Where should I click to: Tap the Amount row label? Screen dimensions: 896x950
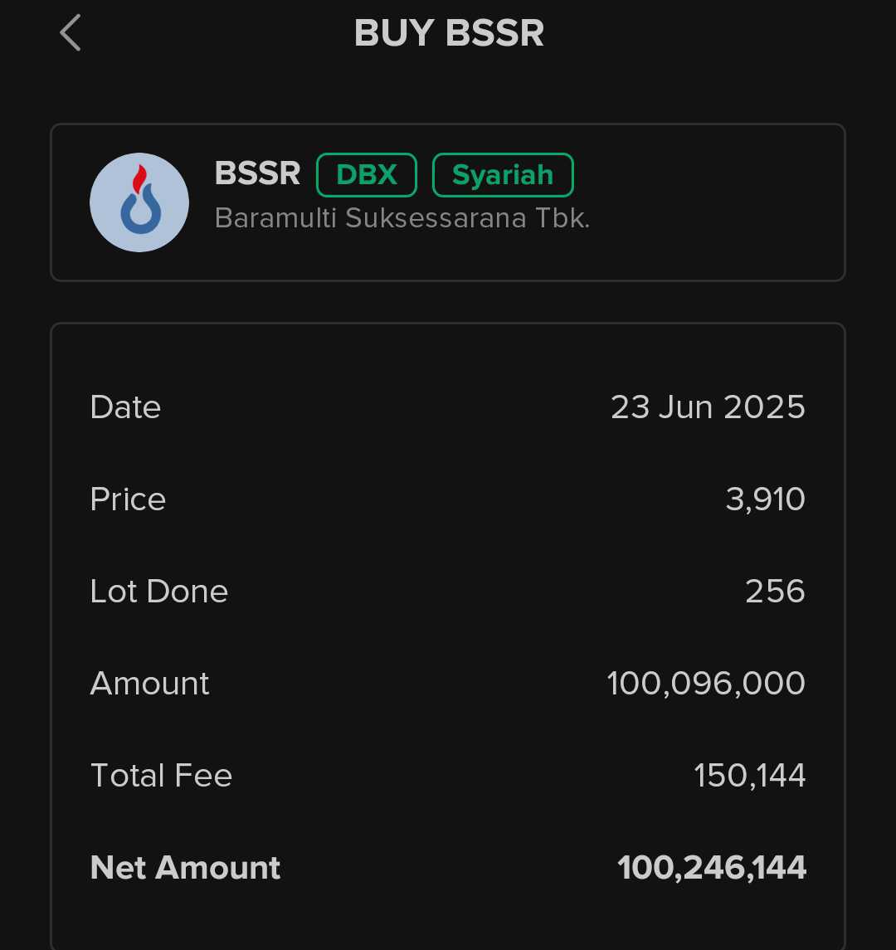[149, 684]
